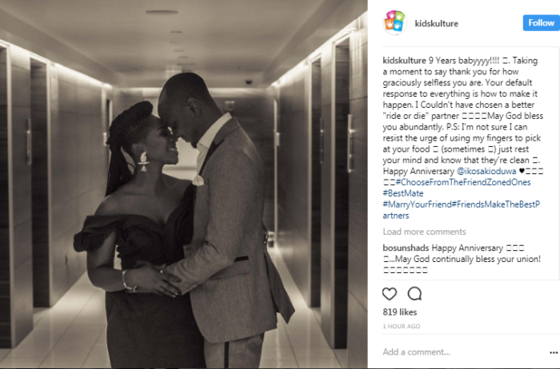Focus the Add a comment field

click(462, 352)
